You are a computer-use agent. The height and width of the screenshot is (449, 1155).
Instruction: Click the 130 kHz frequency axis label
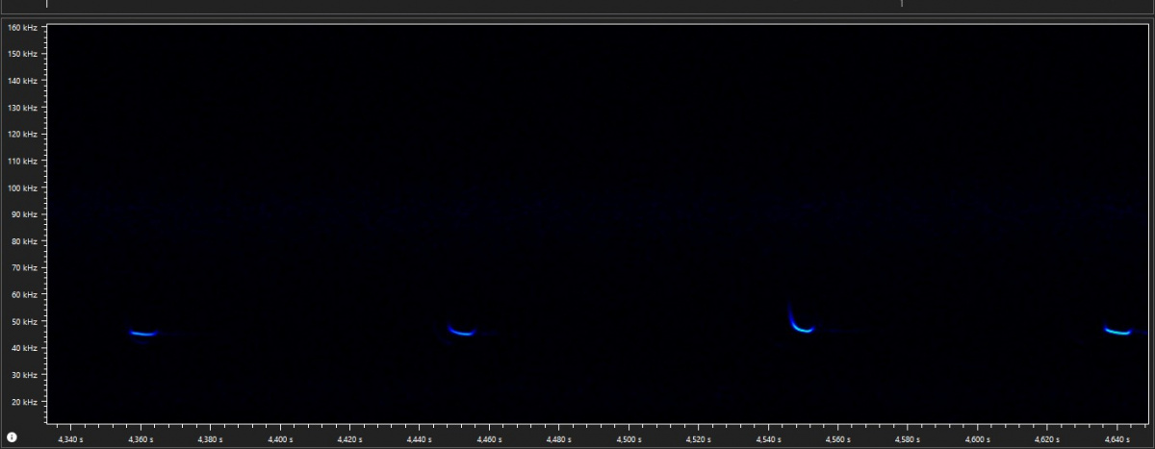coord(21,108)
